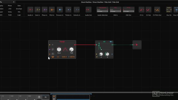Open the Phase module category
178x100 pixels.
tap(10, 6)
